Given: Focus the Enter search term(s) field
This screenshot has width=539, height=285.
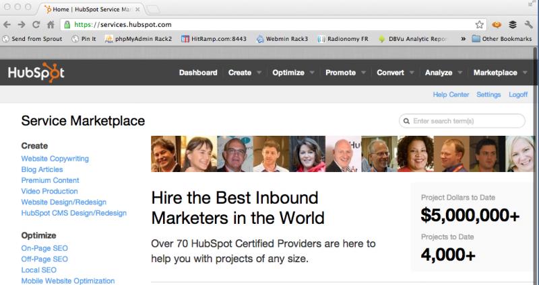Looking at the screenshot, I should [462, 121].
